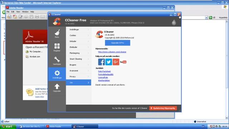The width and height of the screenshot is (229, 129).
Task: Click the Go arrow icon in Internet Explorer
Action: [x=210, y=18]
